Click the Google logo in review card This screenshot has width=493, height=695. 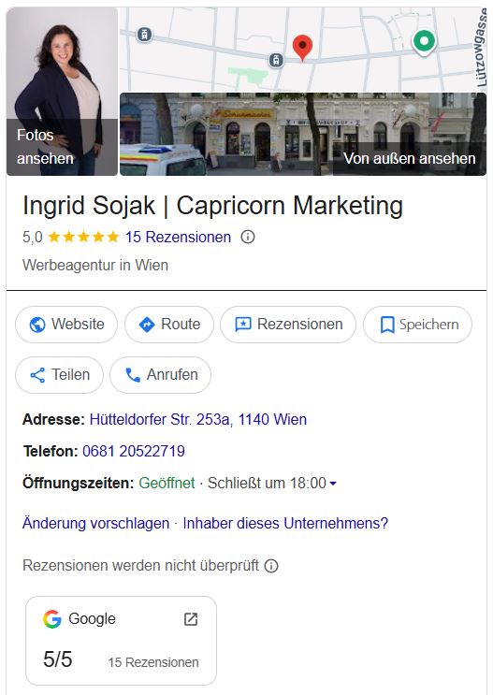coord(51,618)
